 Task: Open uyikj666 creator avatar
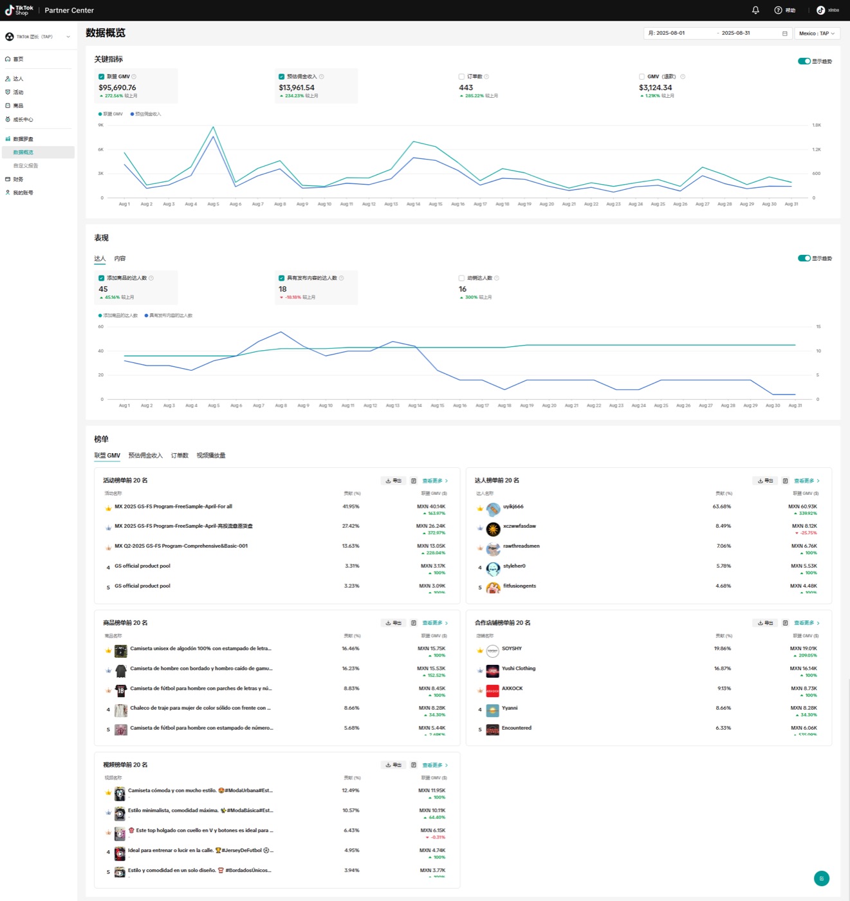pyautogui.click(x=494, y=510)
